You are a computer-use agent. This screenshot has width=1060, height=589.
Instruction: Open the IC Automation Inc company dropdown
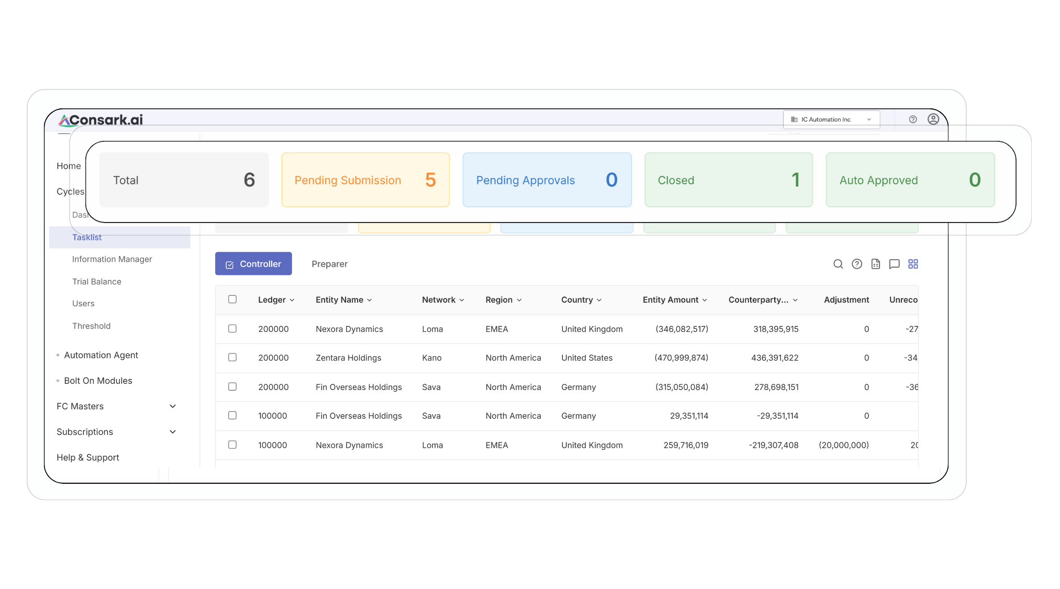[831, 119]
